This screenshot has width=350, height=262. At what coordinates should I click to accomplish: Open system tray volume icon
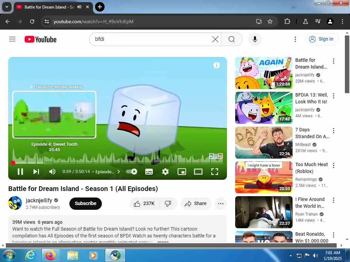click(315, 255)
